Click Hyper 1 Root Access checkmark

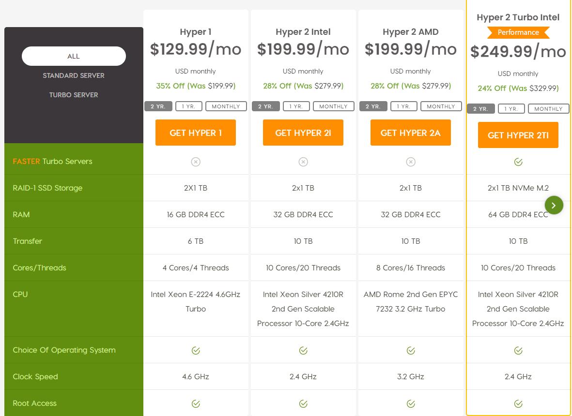pos(196,403)
